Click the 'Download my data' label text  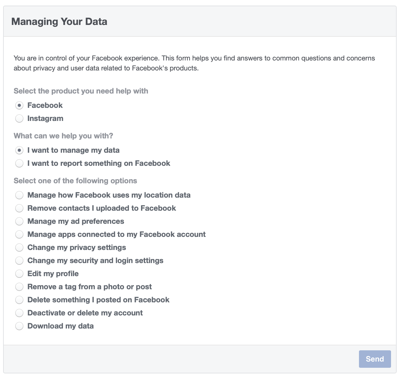(x=61, y=326)
